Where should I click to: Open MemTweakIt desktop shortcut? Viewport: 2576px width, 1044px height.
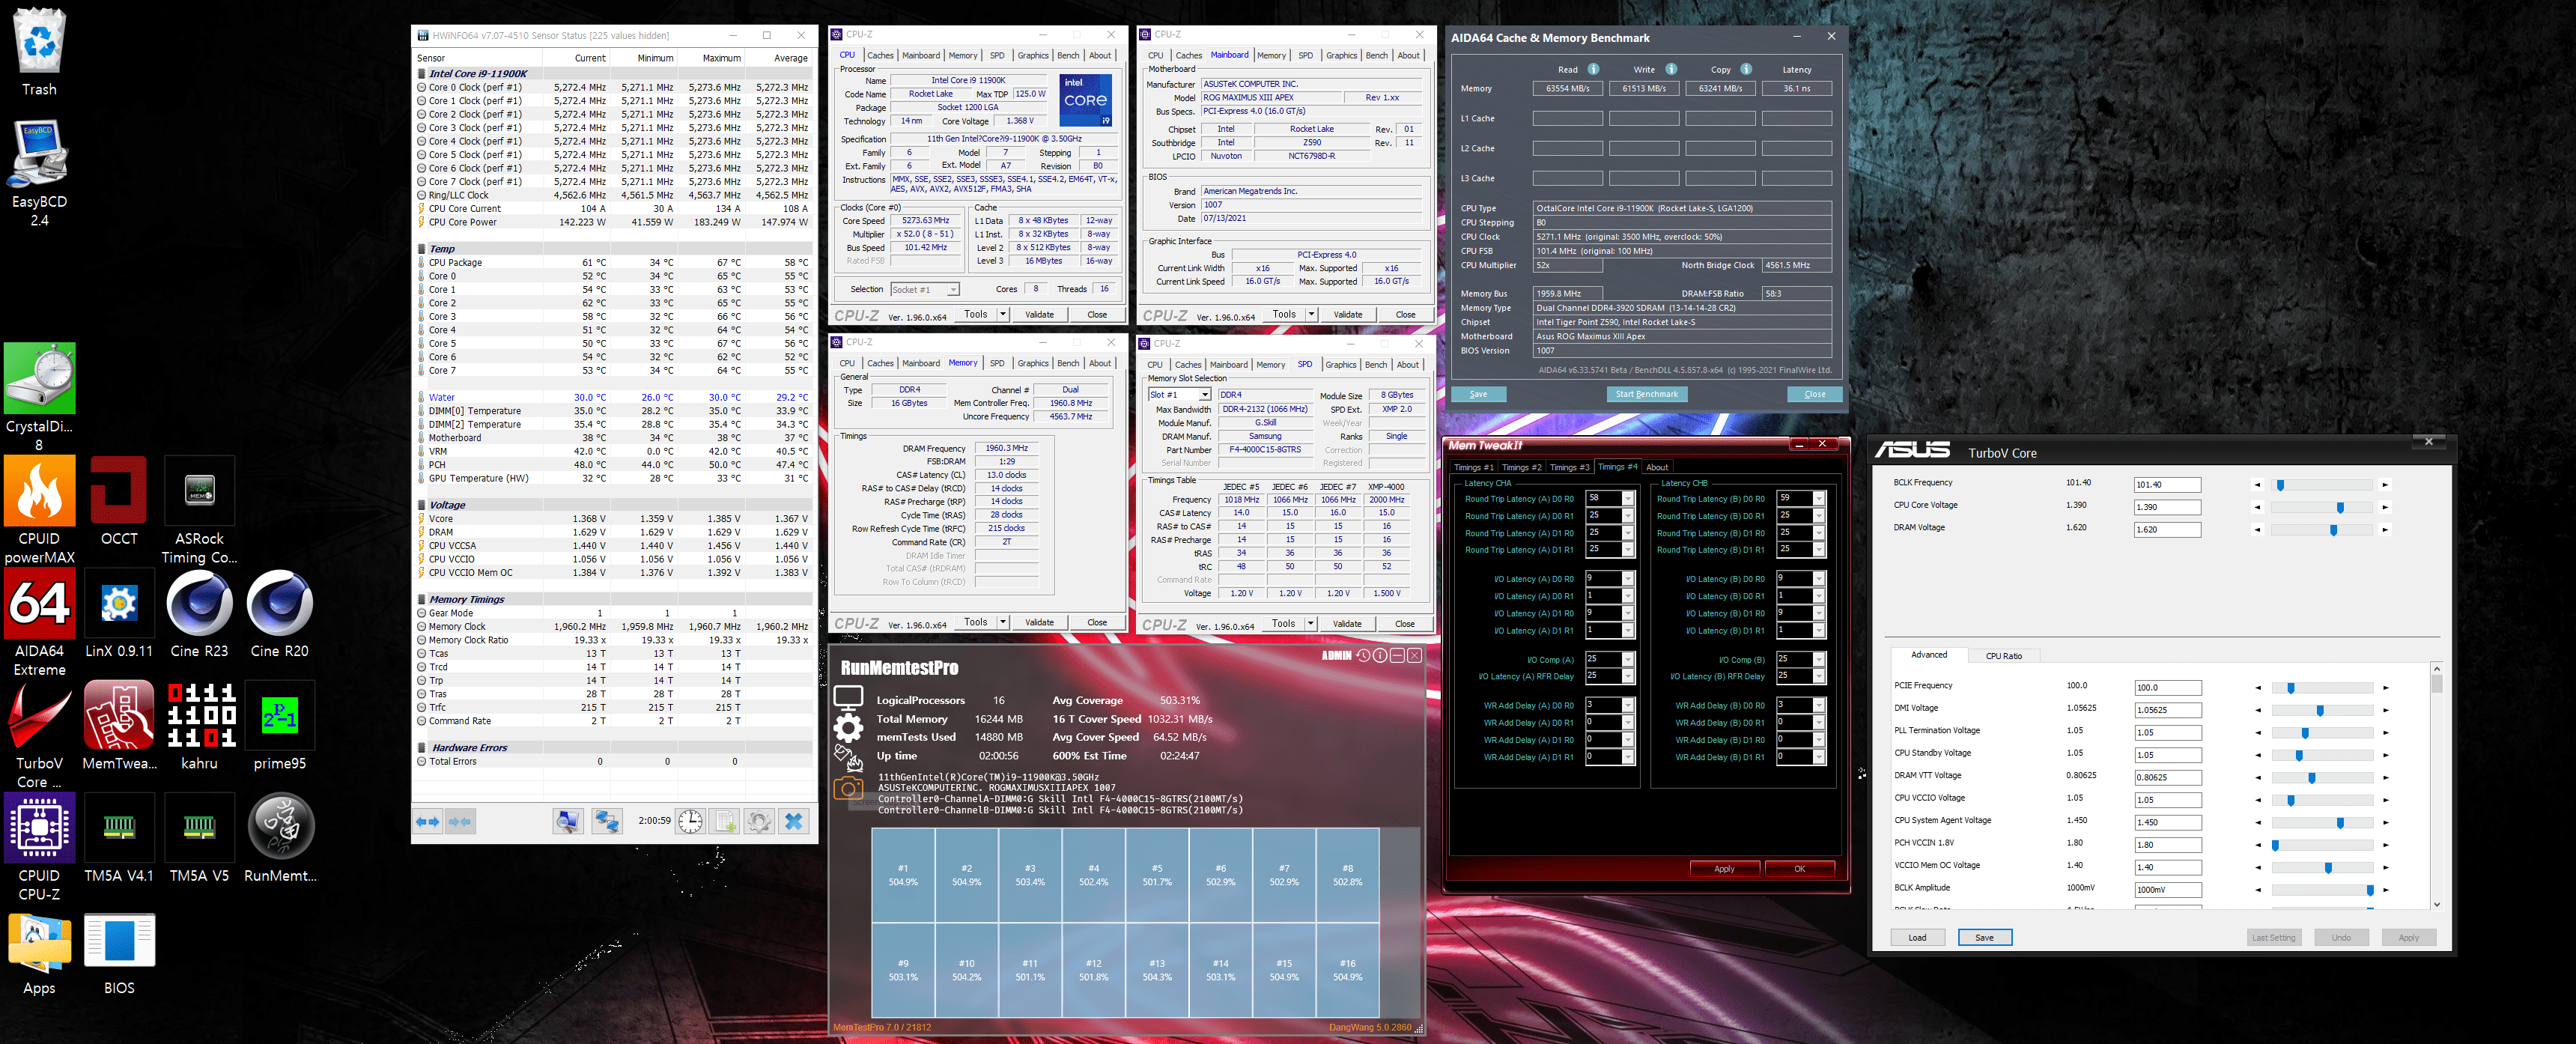(119, 725)
